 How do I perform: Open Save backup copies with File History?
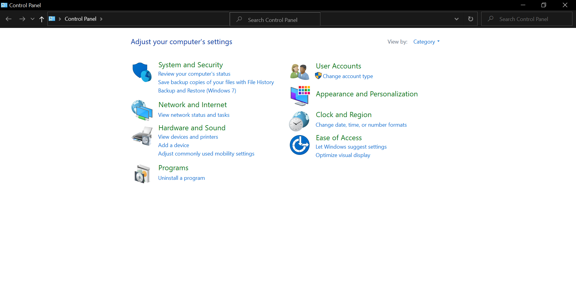[x=216, y=82]
